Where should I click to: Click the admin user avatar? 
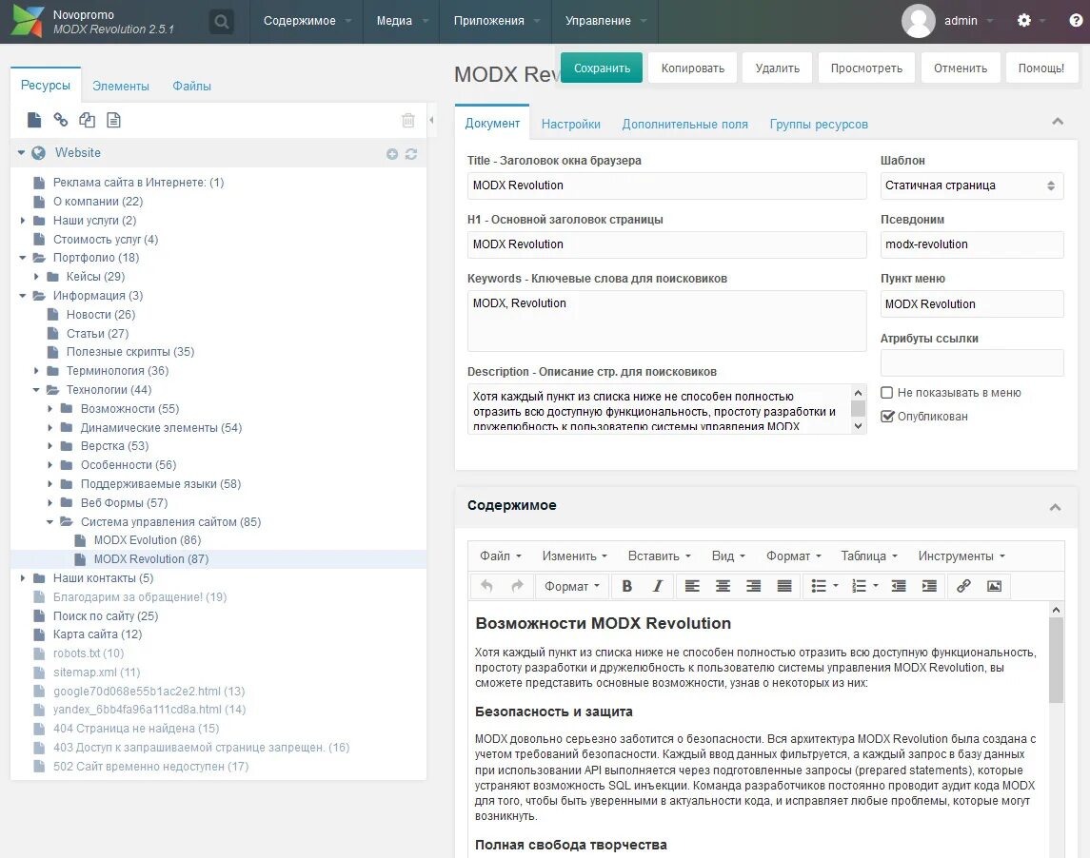point(919,21)
